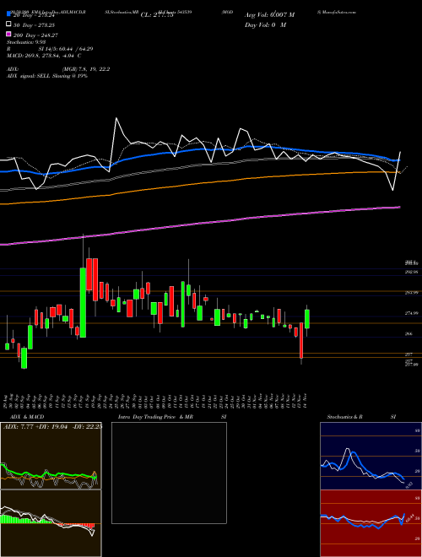Viewport: 422px width, 557px height.
Task: Select the 50 Day - 273.23 legend text
Action: [34, 25]
